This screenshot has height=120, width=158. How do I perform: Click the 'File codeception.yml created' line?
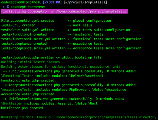(x=28, y=21)
